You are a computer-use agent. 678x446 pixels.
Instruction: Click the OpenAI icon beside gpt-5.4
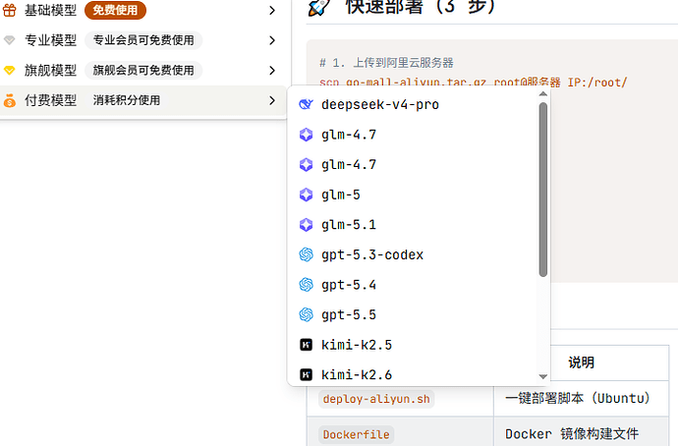(307, 285)
